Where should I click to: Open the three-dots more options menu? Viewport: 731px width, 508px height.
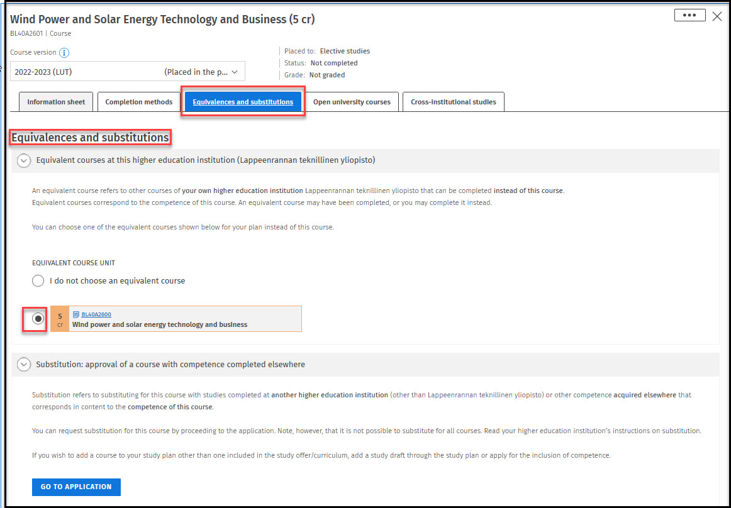689,16
